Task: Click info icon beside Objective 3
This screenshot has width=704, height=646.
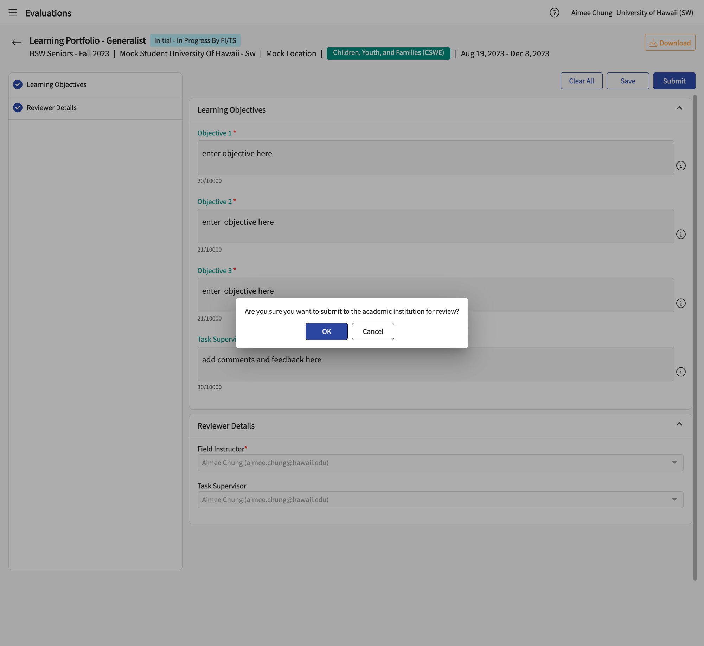Action: (681, 303)
